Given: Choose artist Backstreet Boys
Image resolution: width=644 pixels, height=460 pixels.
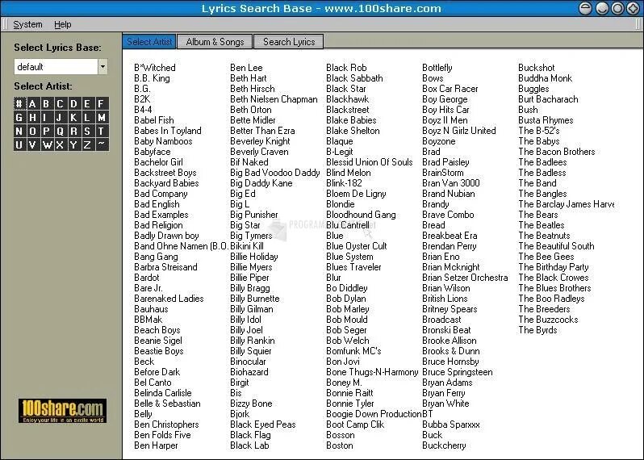Looking at the screenshot, I should pos(165,173).
